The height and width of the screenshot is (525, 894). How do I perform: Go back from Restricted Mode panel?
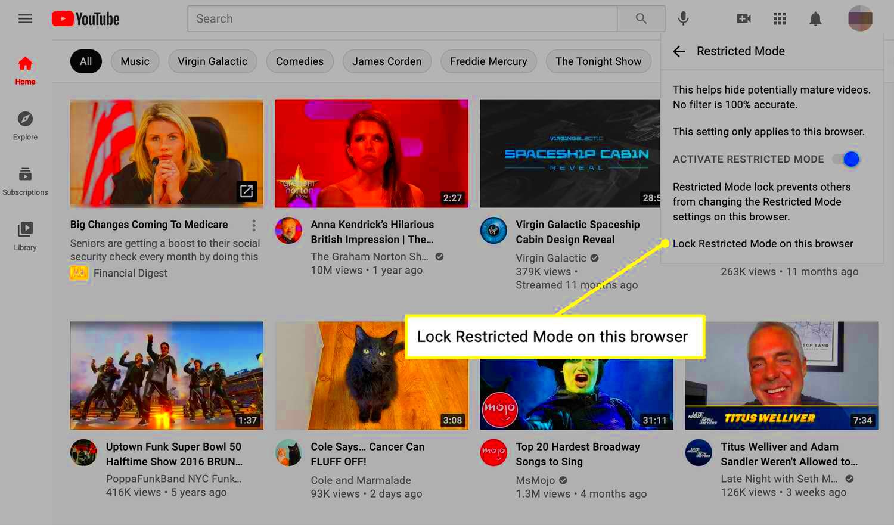679,51
